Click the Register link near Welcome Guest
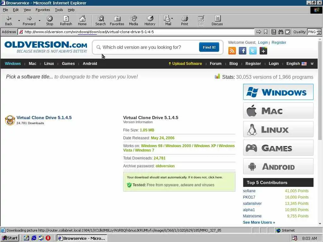 (x=279, y=43)
